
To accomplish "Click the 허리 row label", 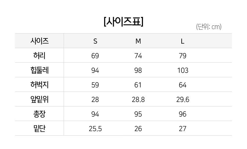I will tap(40, 56).
